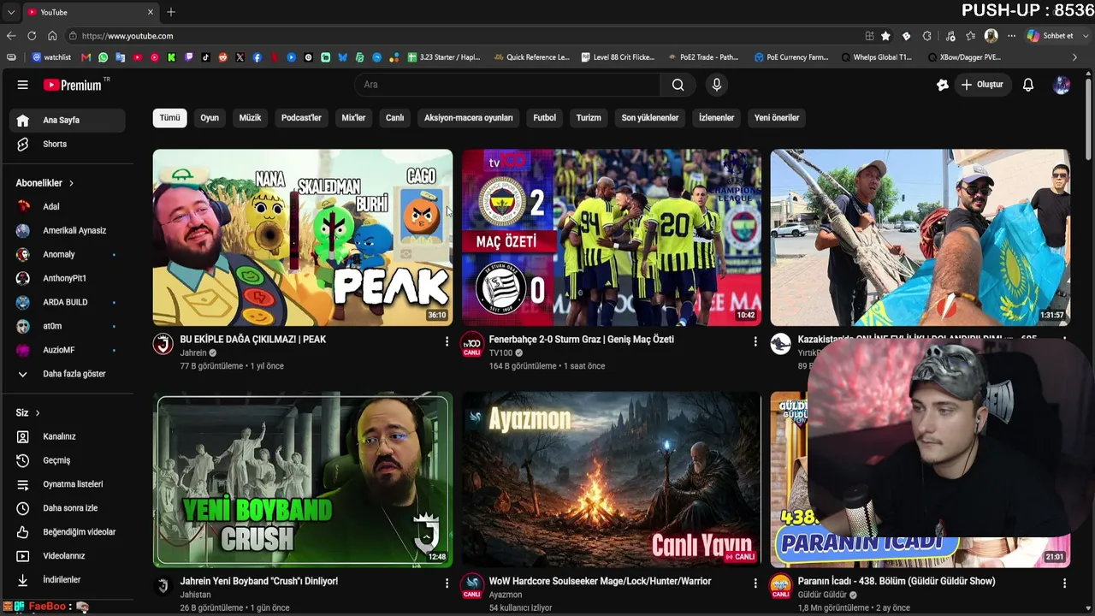Open Daha sonra izle list

68,508
